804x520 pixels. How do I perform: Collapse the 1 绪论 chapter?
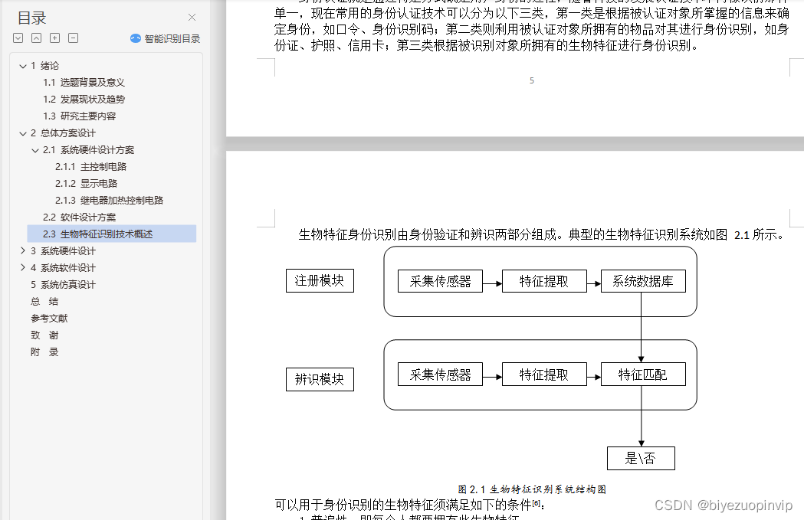(x=22, y=66)
